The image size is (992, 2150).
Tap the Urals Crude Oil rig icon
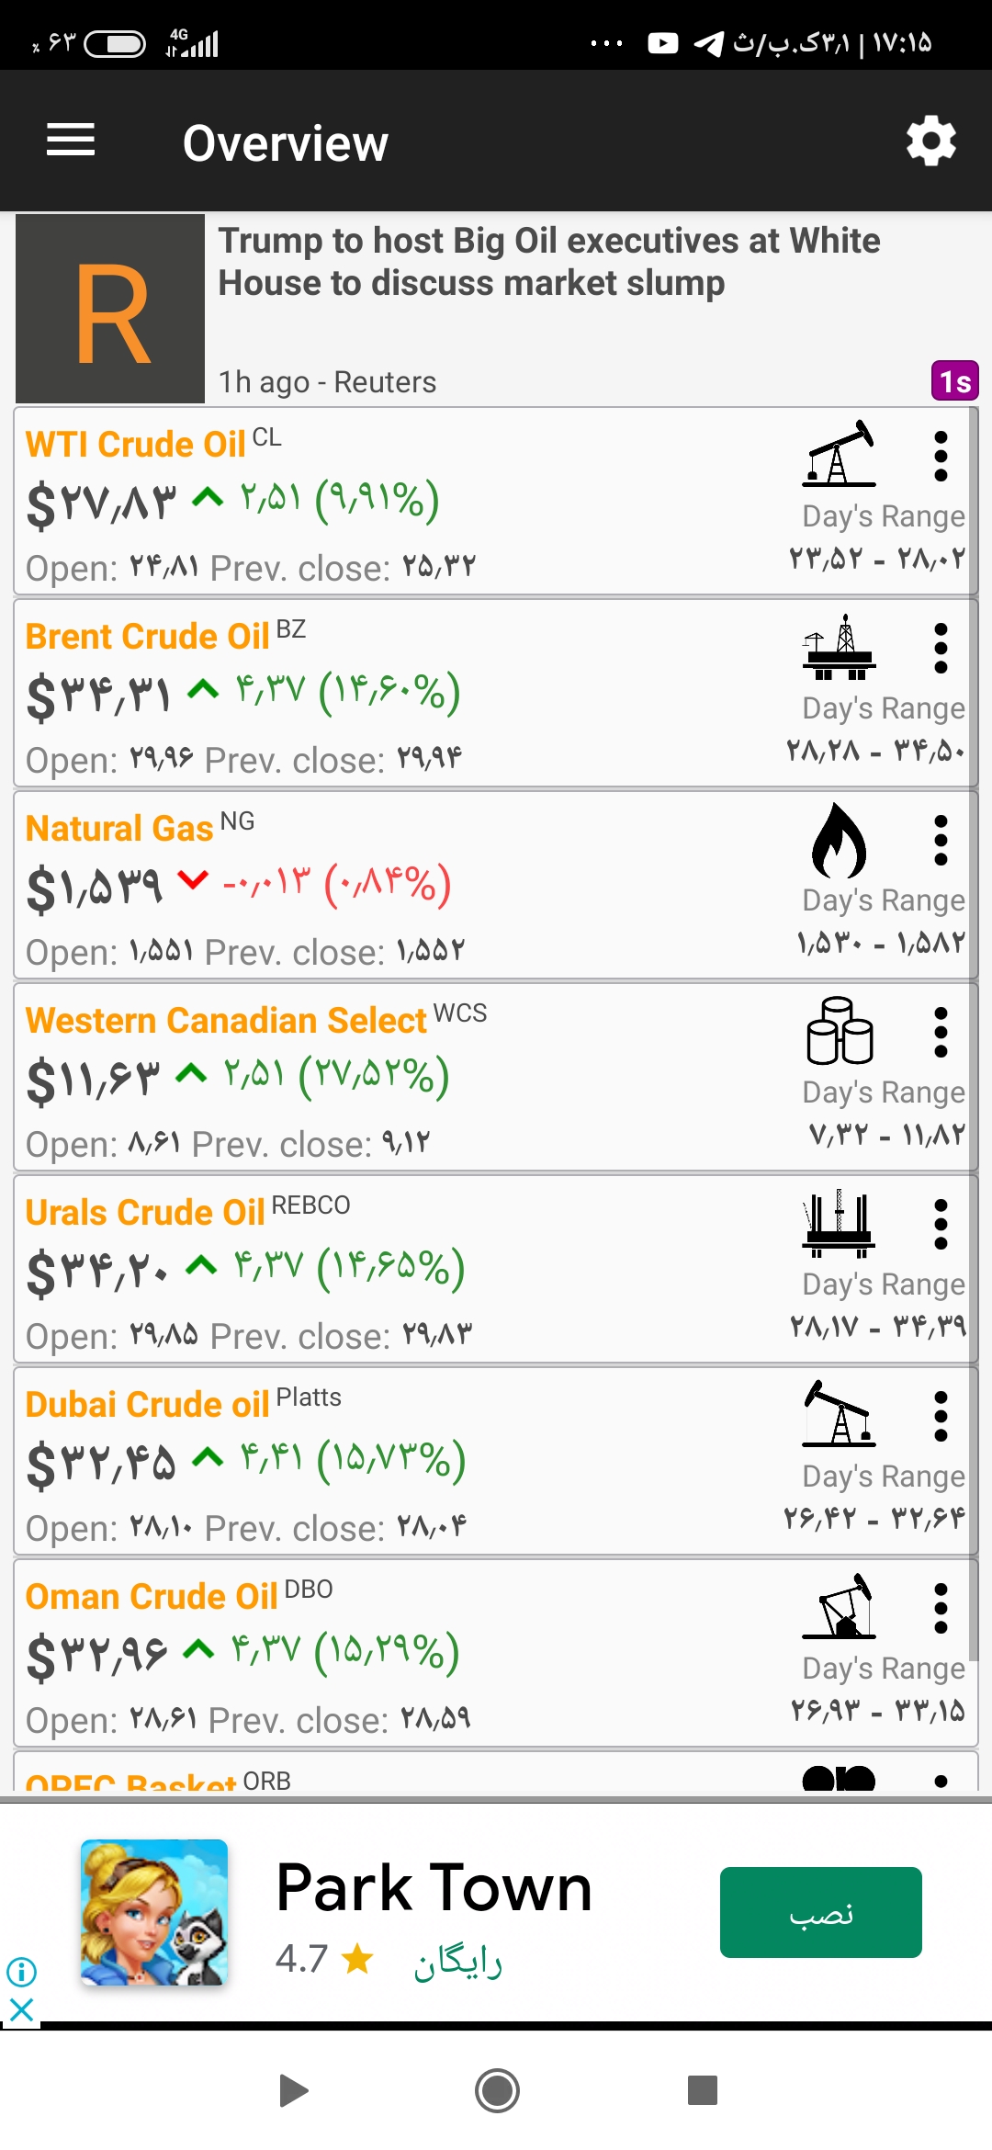point(839,1223)
